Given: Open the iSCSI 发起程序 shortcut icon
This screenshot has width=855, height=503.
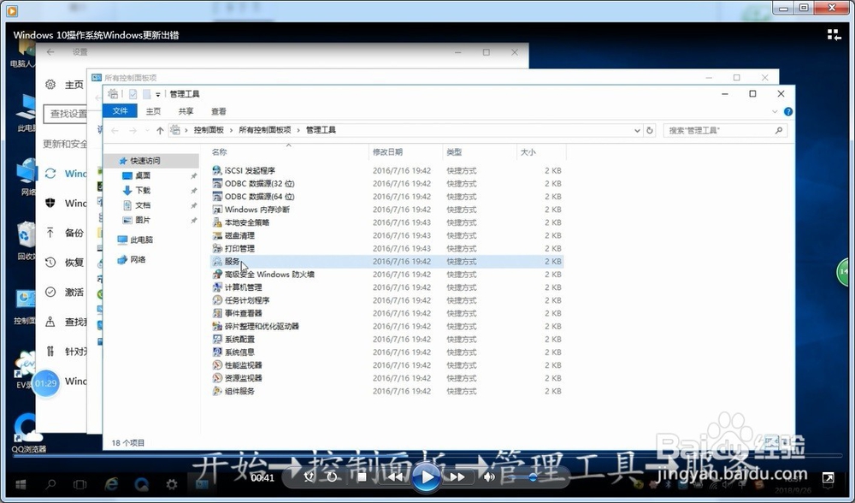Looking at the screenshot, I should tap(217, 171).
